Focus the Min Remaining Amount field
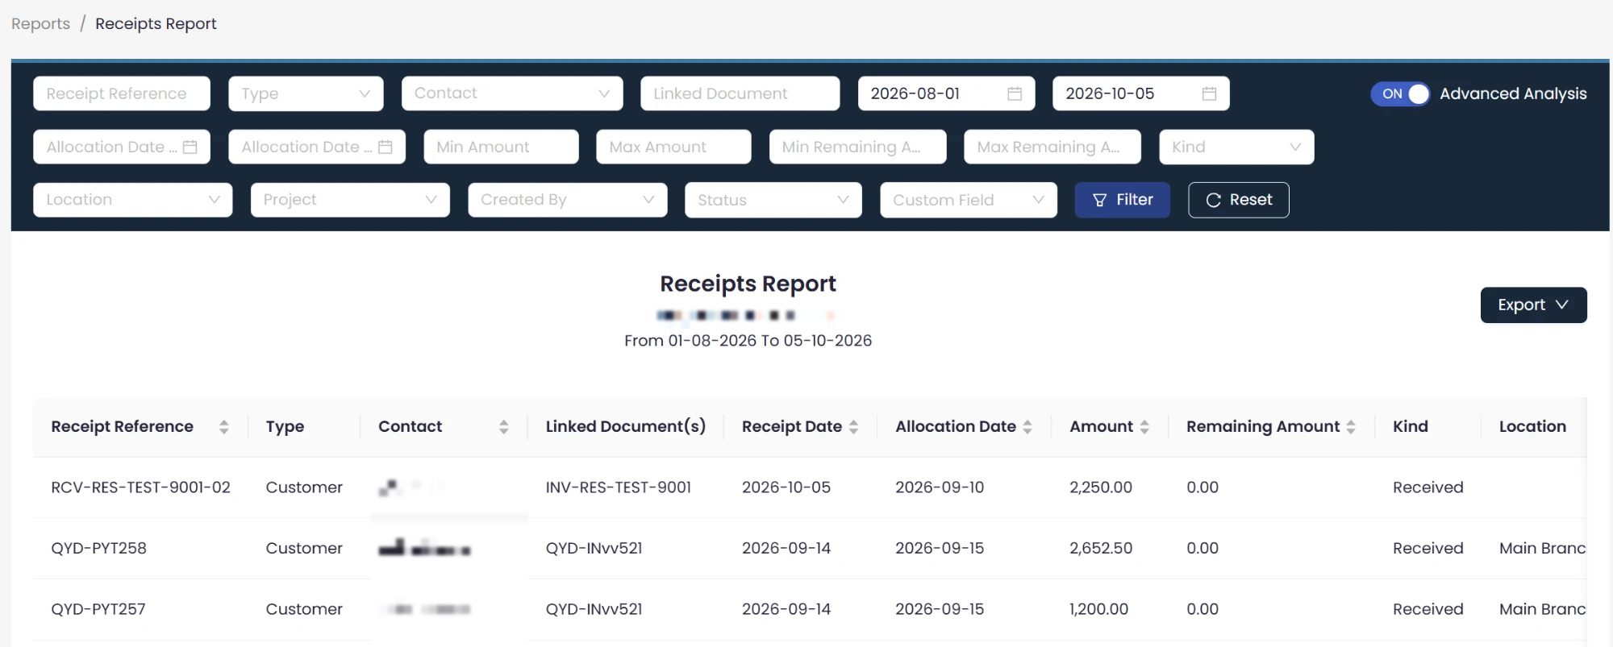The image size is (1613, 647). (857, 147)
